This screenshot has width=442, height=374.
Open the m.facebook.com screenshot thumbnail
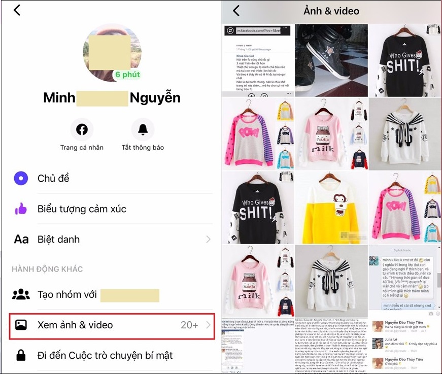click(x=258, y=60)
